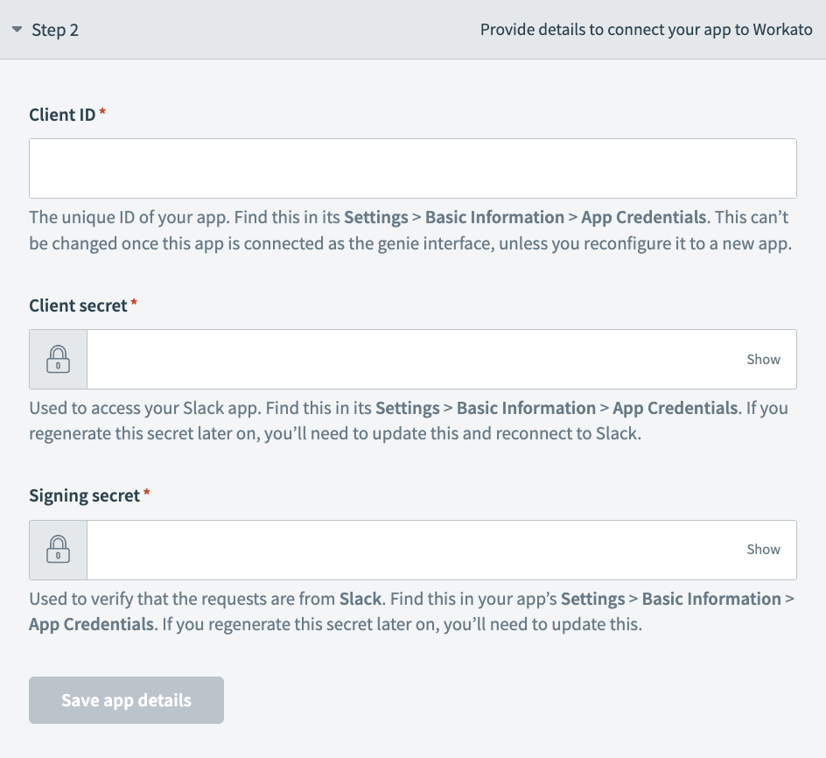
Task: Click the lock icon beside Signing secret
Action: click(x=58, y=549)
